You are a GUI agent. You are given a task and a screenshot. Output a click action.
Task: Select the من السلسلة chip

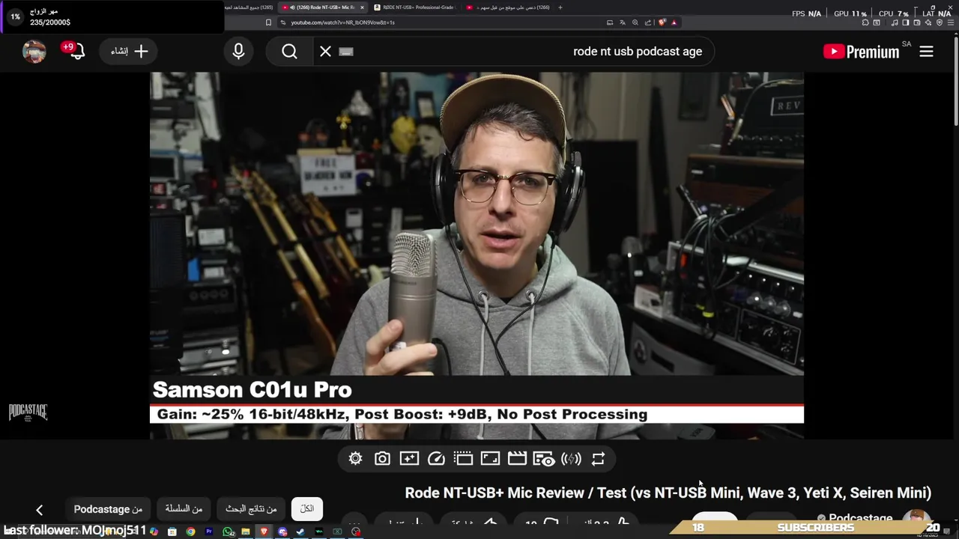click(x=184, y=509)
